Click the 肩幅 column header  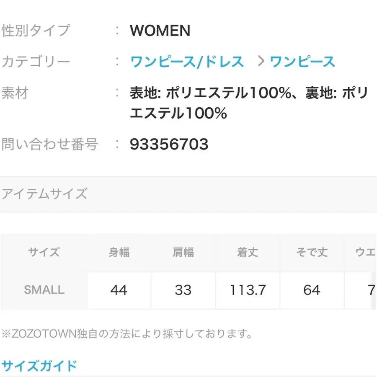183,252
